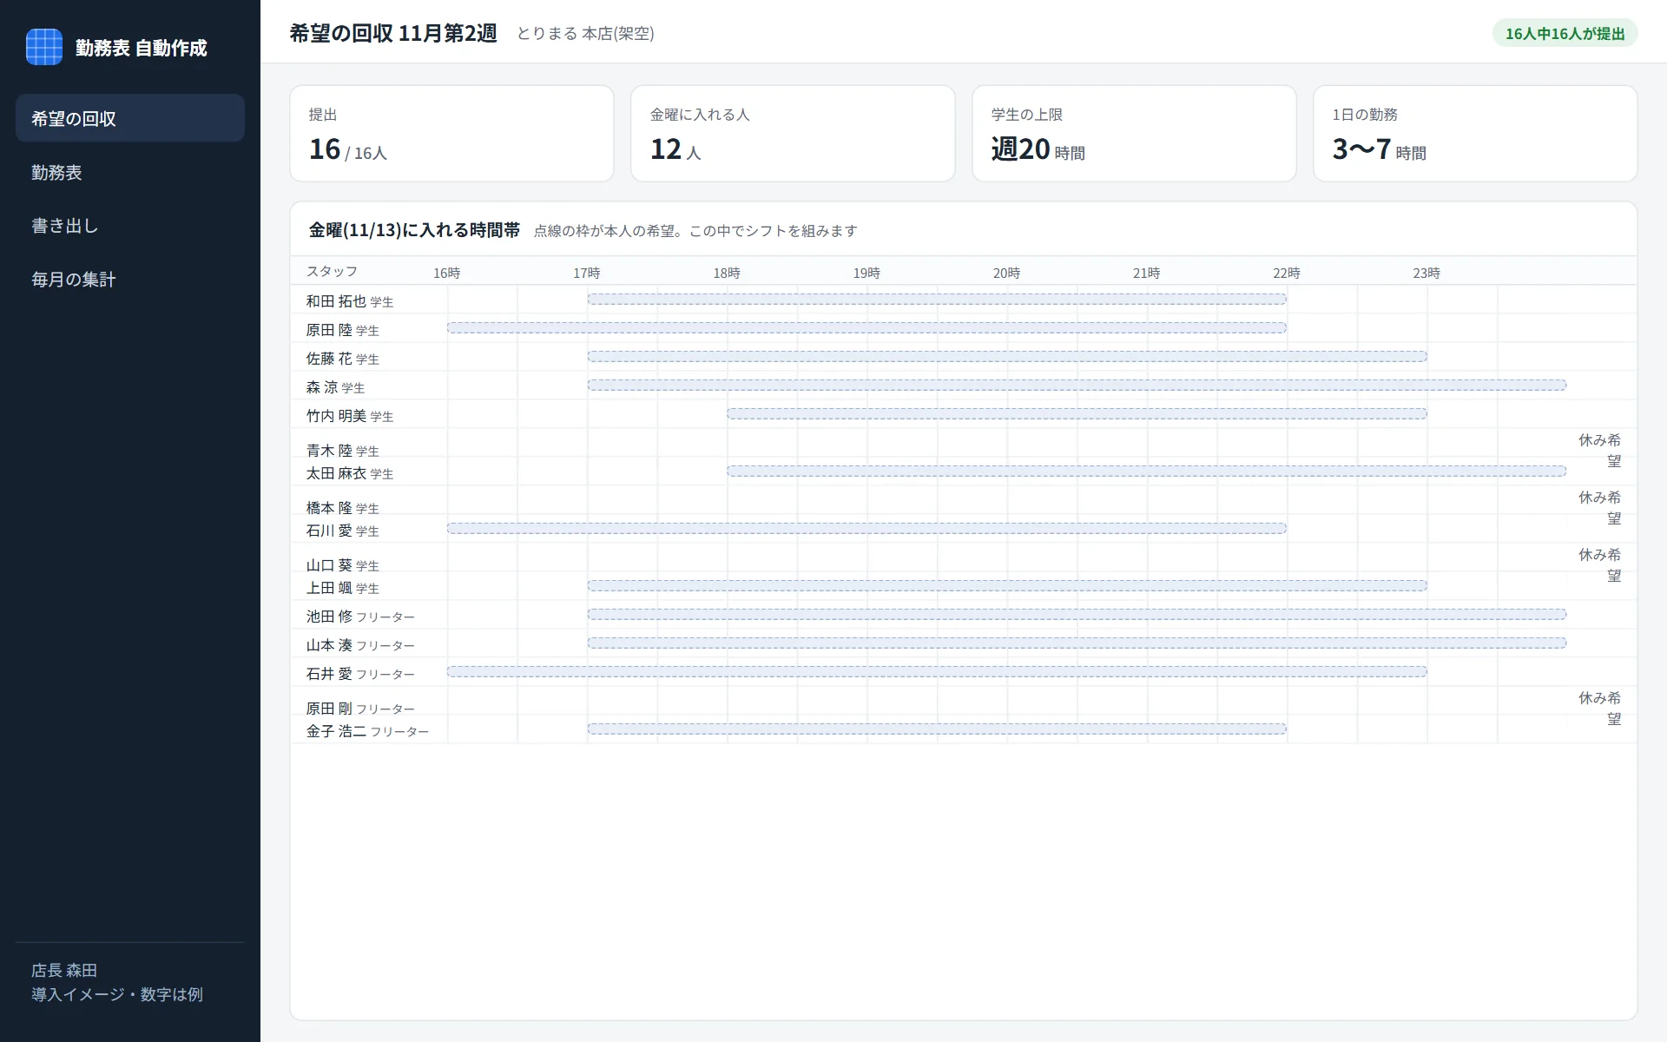Click the 20時 column header
This screenshot has width=1667, height=1042.
[x=1006, y=273]
